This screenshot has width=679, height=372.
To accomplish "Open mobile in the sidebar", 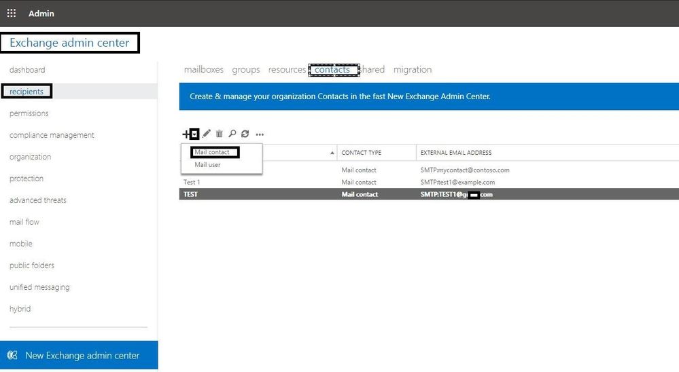I will [21, 244].
